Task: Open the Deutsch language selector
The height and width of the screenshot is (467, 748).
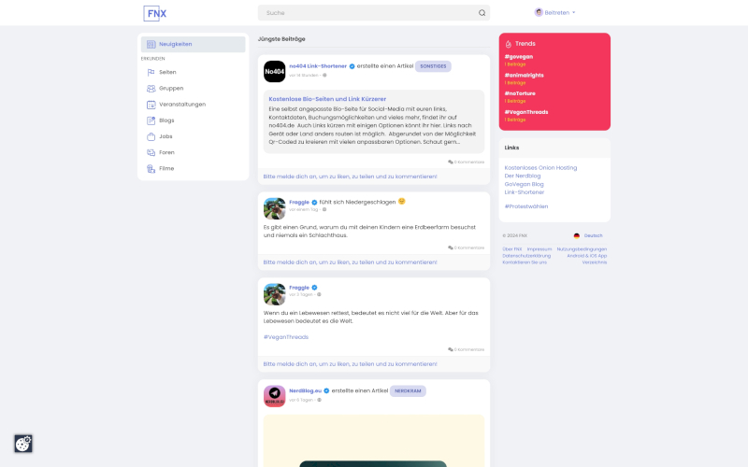Action: (x=588, y=236)
